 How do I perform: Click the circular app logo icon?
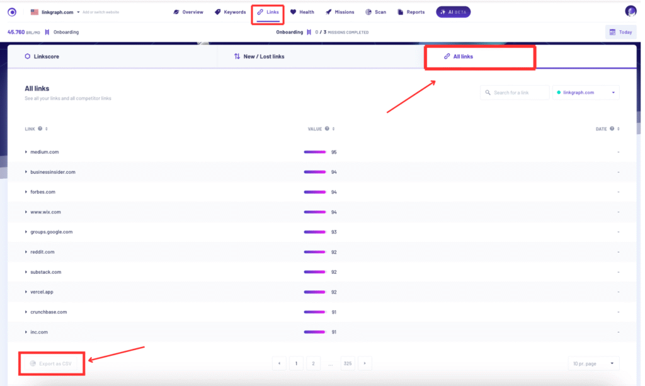pos(12,12)
